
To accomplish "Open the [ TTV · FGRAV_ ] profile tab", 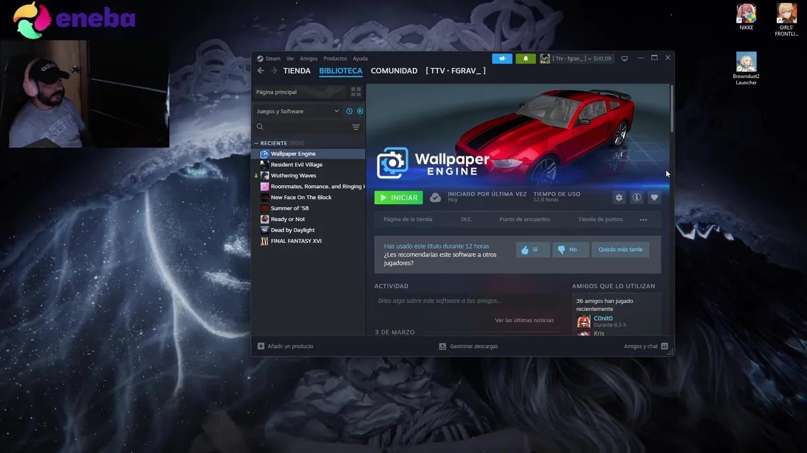I will pyautogui.click(x=456, y=71).
